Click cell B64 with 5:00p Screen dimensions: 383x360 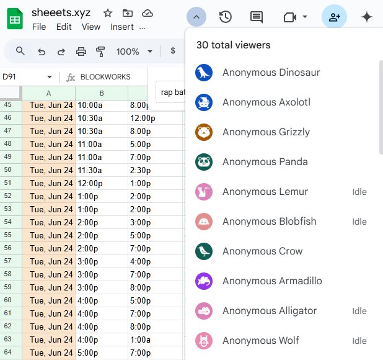pos(102,353)
